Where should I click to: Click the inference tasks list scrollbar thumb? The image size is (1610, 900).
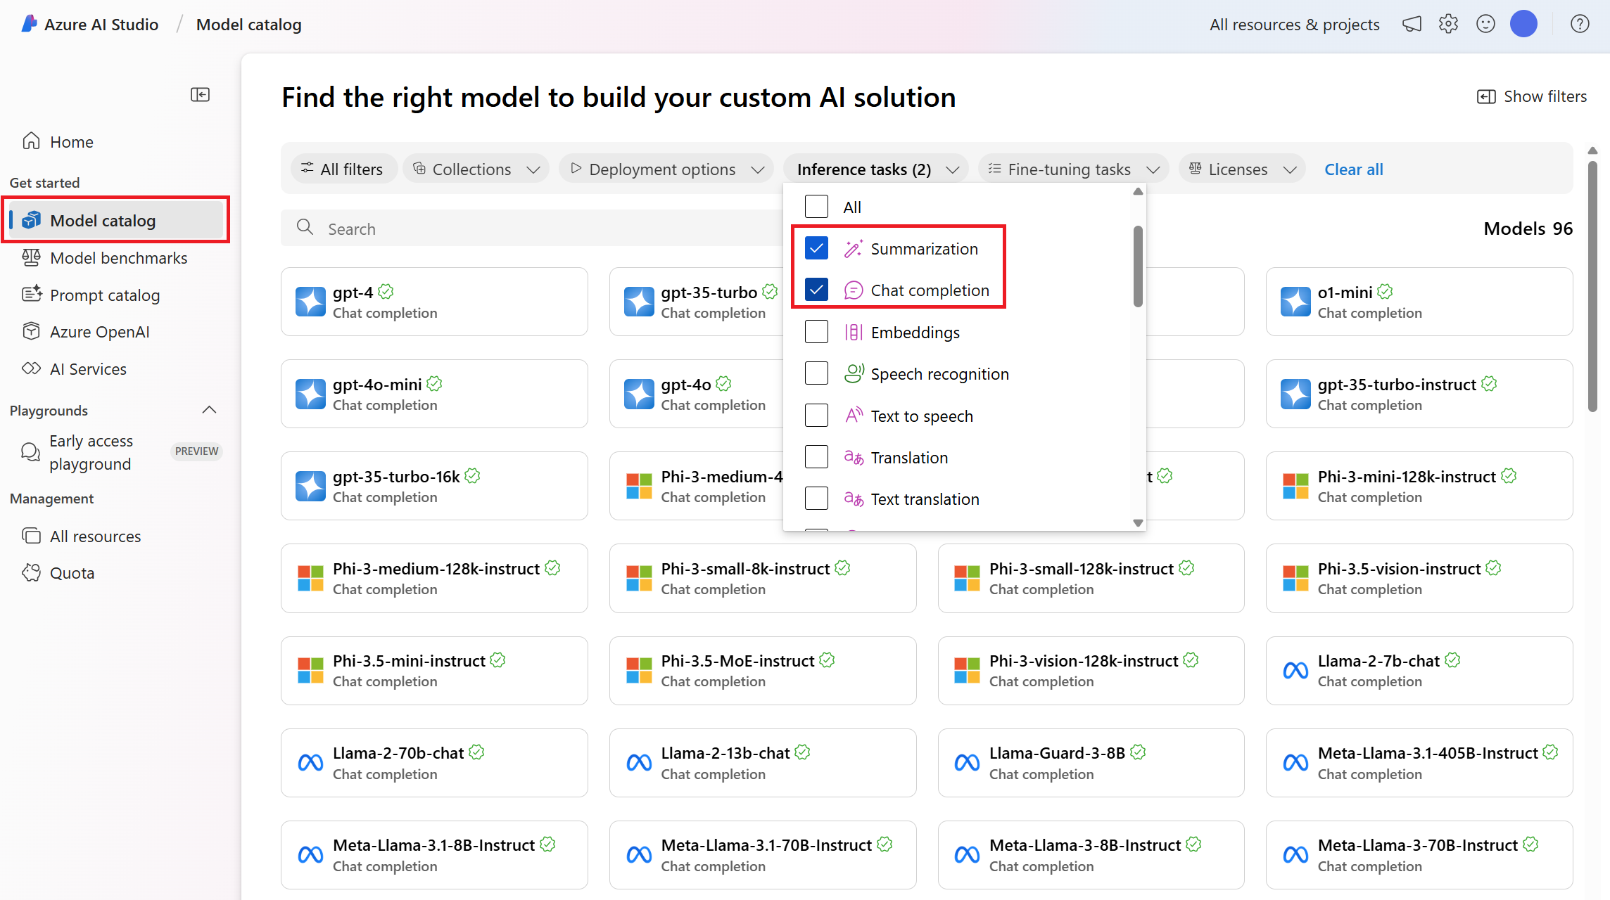coord(1137,266)
